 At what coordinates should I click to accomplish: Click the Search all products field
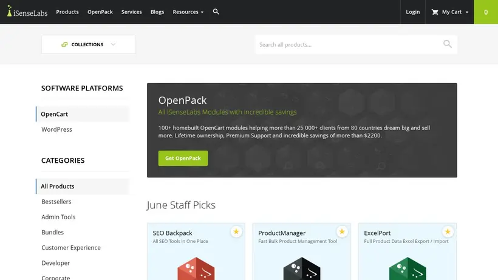[x=356, y=44]
